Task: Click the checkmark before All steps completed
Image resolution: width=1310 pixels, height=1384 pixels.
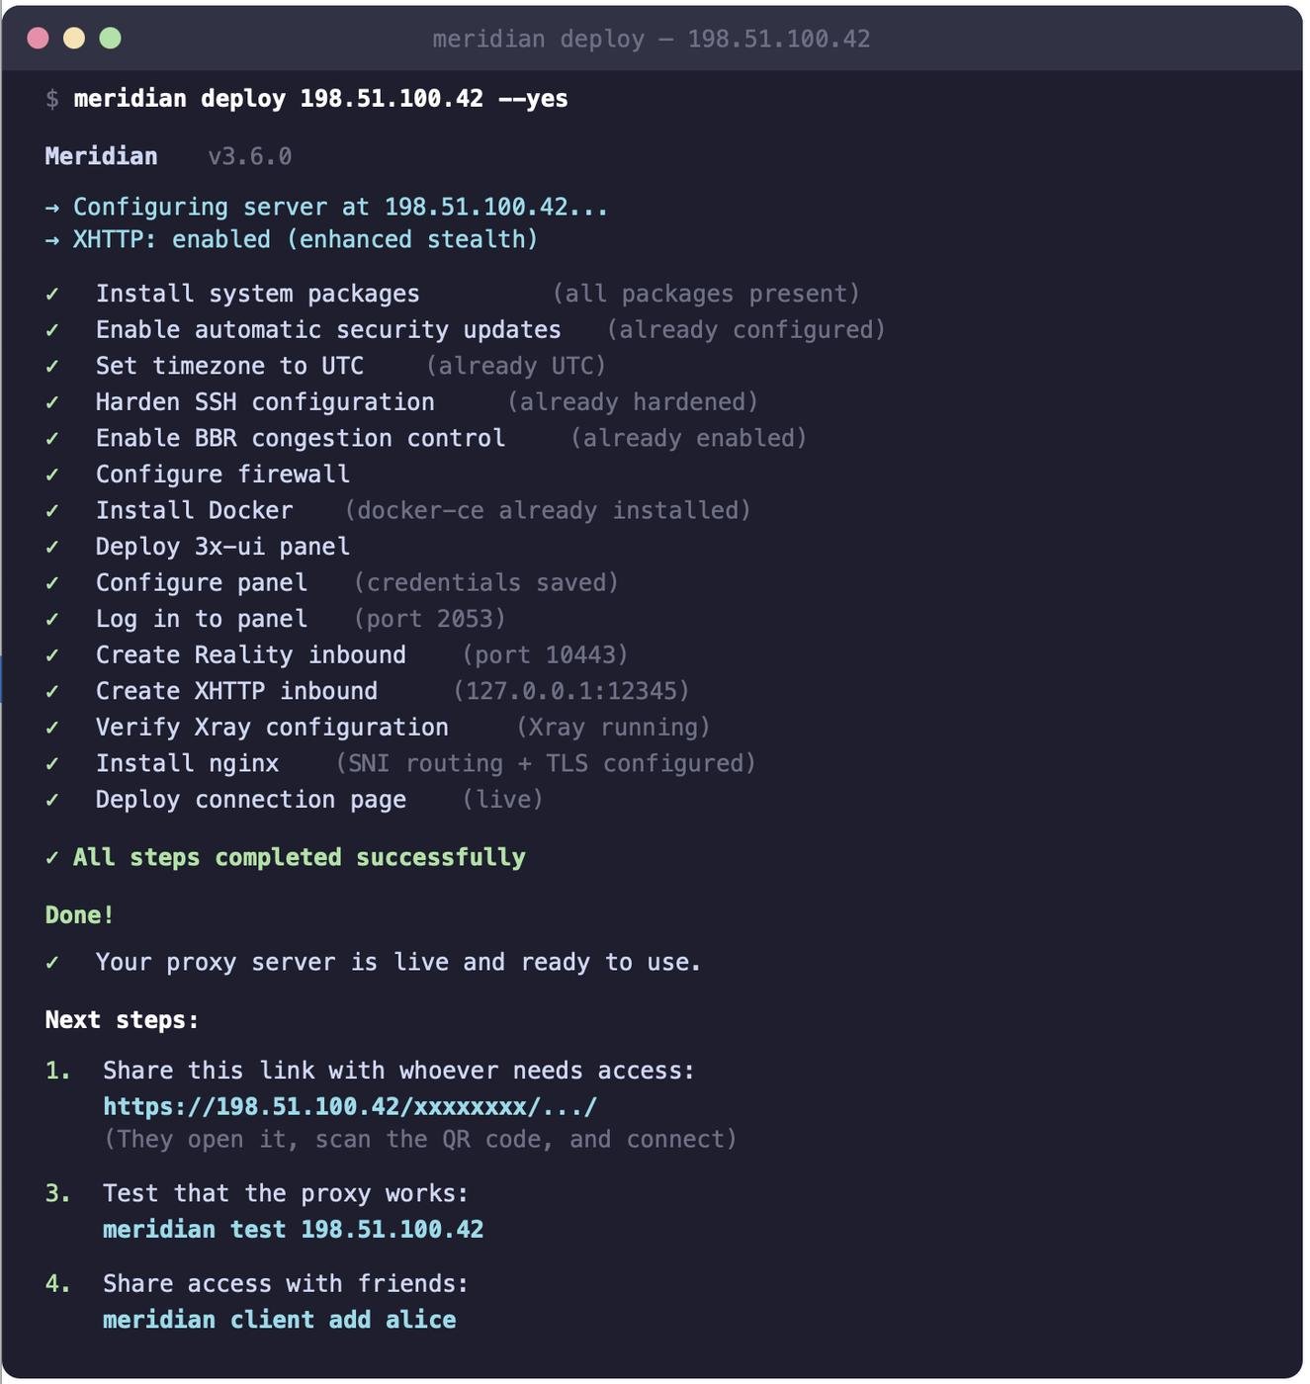Action: (52, 858)
